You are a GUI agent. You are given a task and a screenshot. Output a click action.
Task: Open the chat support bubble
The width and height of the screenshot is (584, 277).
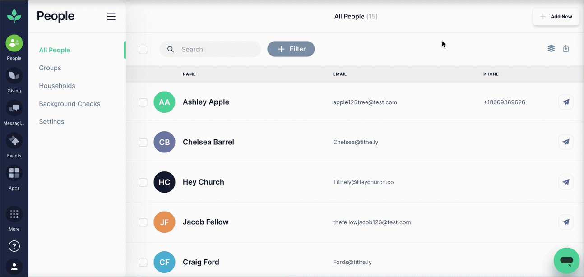(566, 260)
